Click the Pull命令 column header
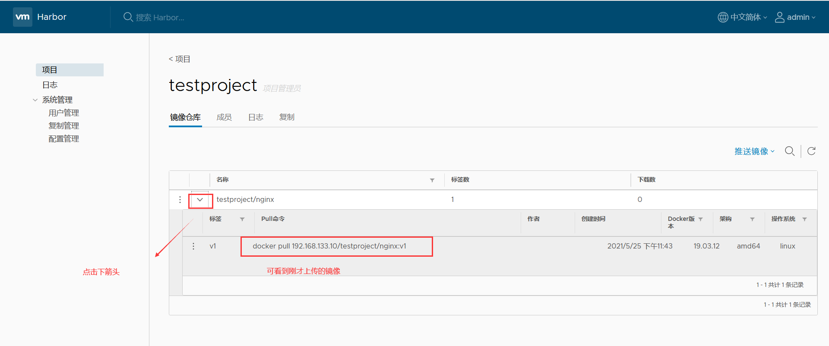829x346 pixels. click(x=273, y=219)
